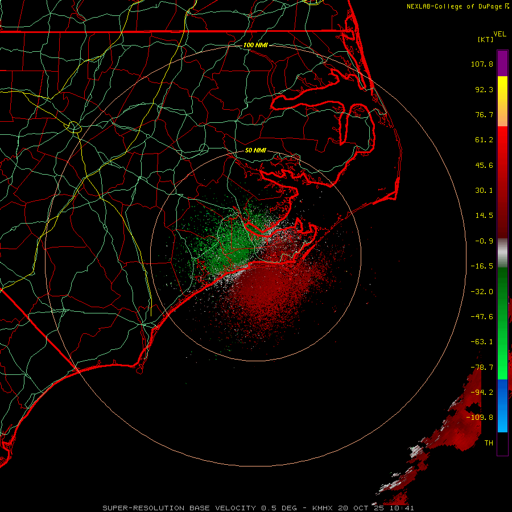
Task: Click the -47.6 value on the velocity scale
Action: coord(482,317)
